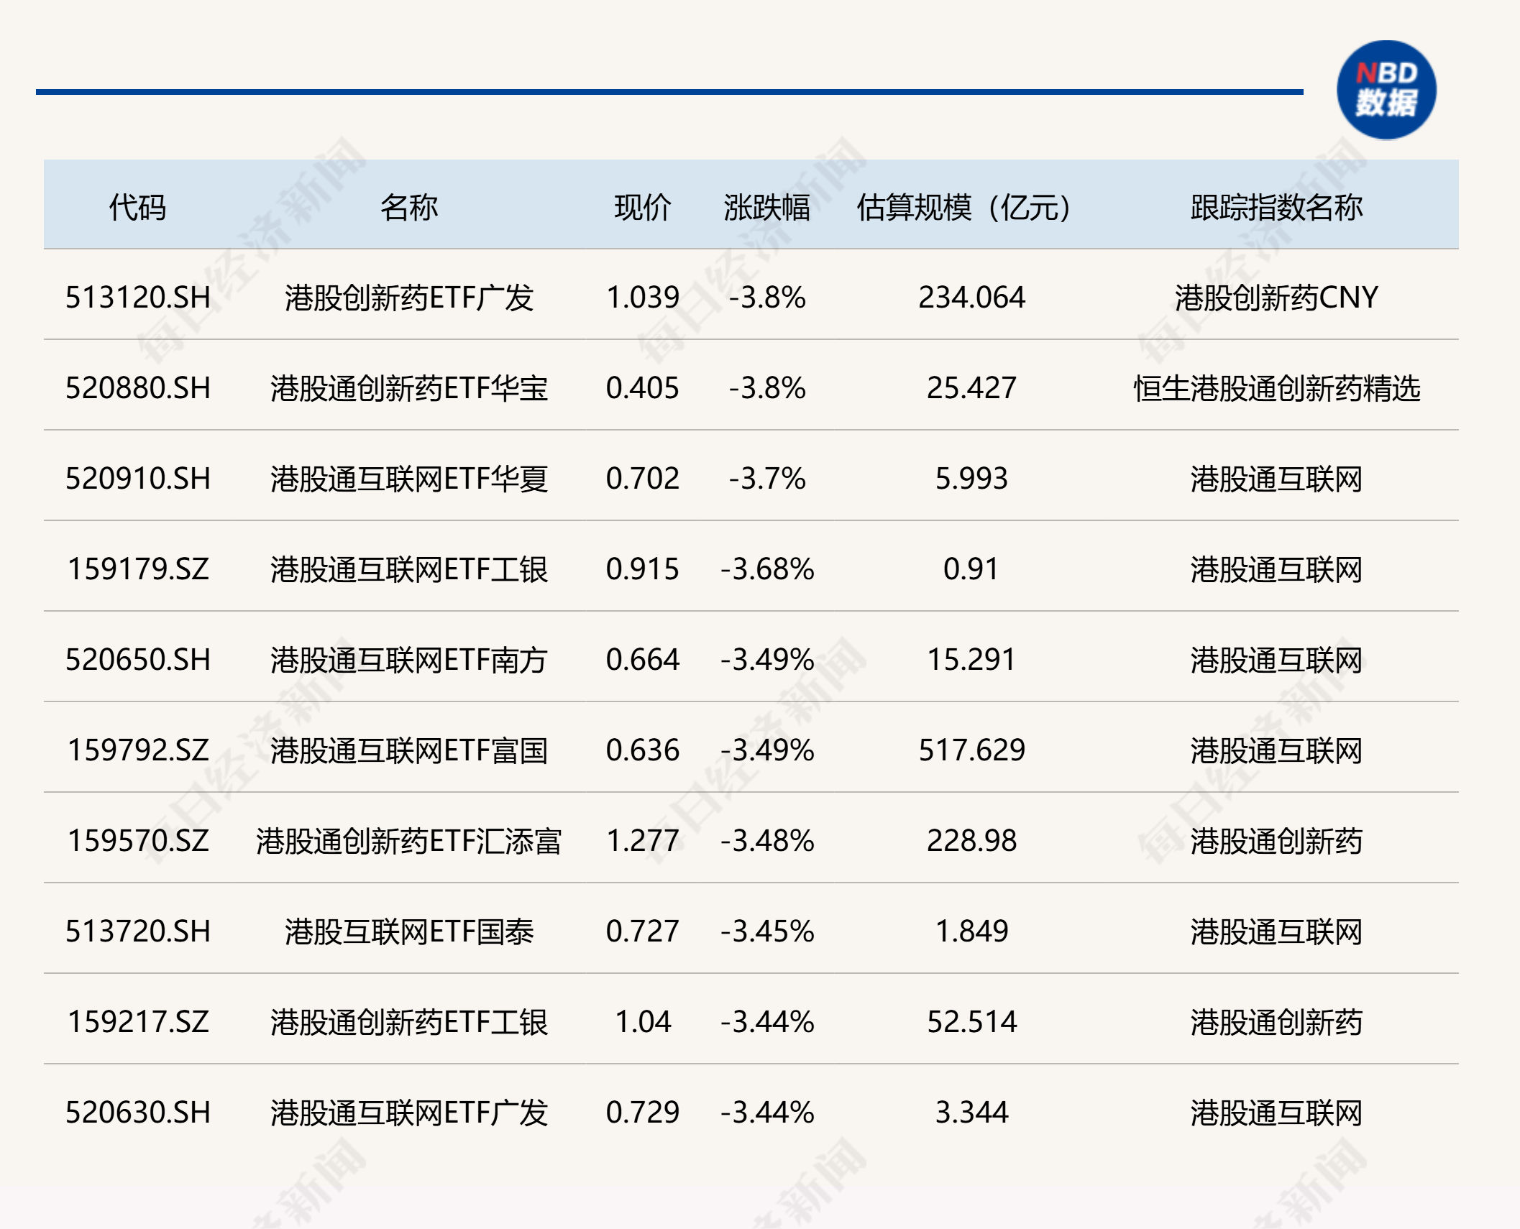Click change value -3.68%
This screenshot has height=1229, width=1520.
pos(767,569)
